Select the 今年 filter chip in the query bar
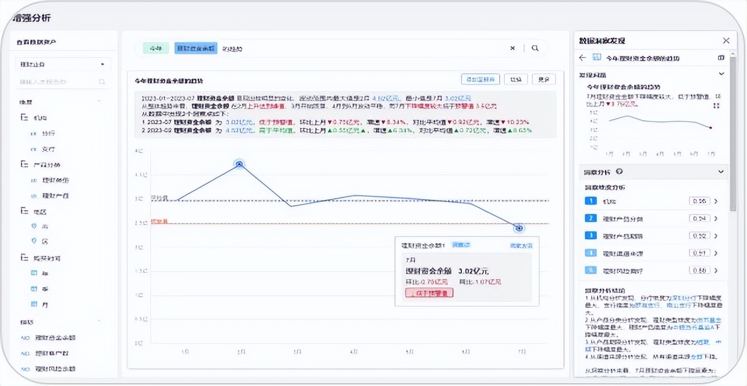Screen dimensions: 747x386 (x=155, y=48)
